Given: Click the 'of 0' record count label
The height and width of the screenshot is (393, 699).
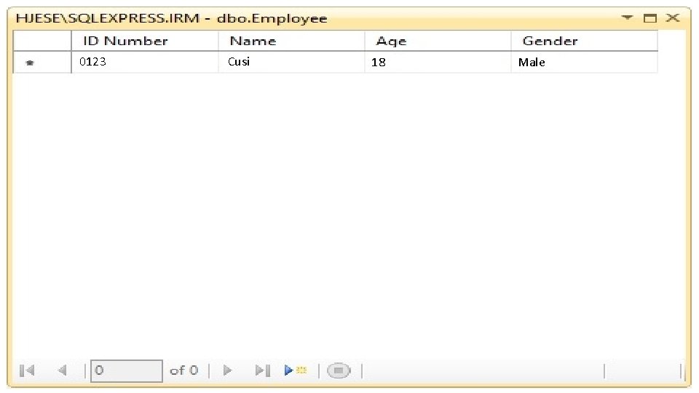Looking at the screenshot, I should tap(183, 370).
